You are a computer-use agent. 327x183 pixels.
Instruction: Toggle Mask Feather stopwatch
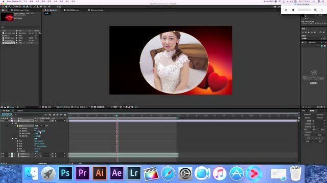coord(20,131)
